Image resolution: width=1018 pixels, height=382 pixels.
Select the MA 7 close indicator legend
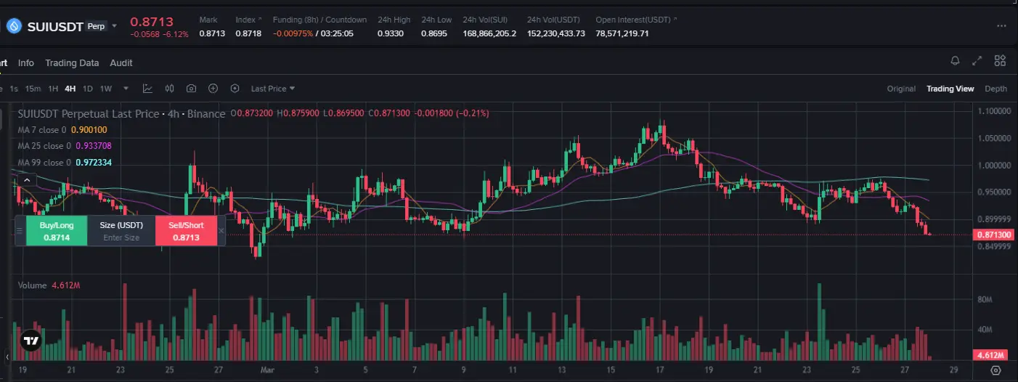click(62, 130)
